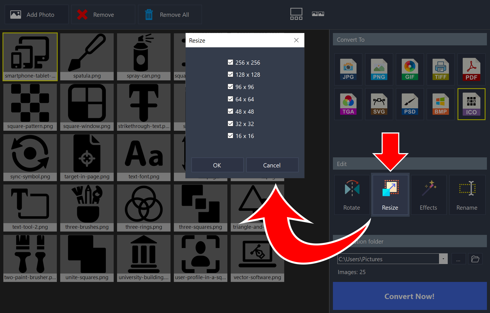Screen dimensions: 490x313
Task: Select the square-pattern.png thumbnail
Action: pyautogui.click(x=30, y=107)
